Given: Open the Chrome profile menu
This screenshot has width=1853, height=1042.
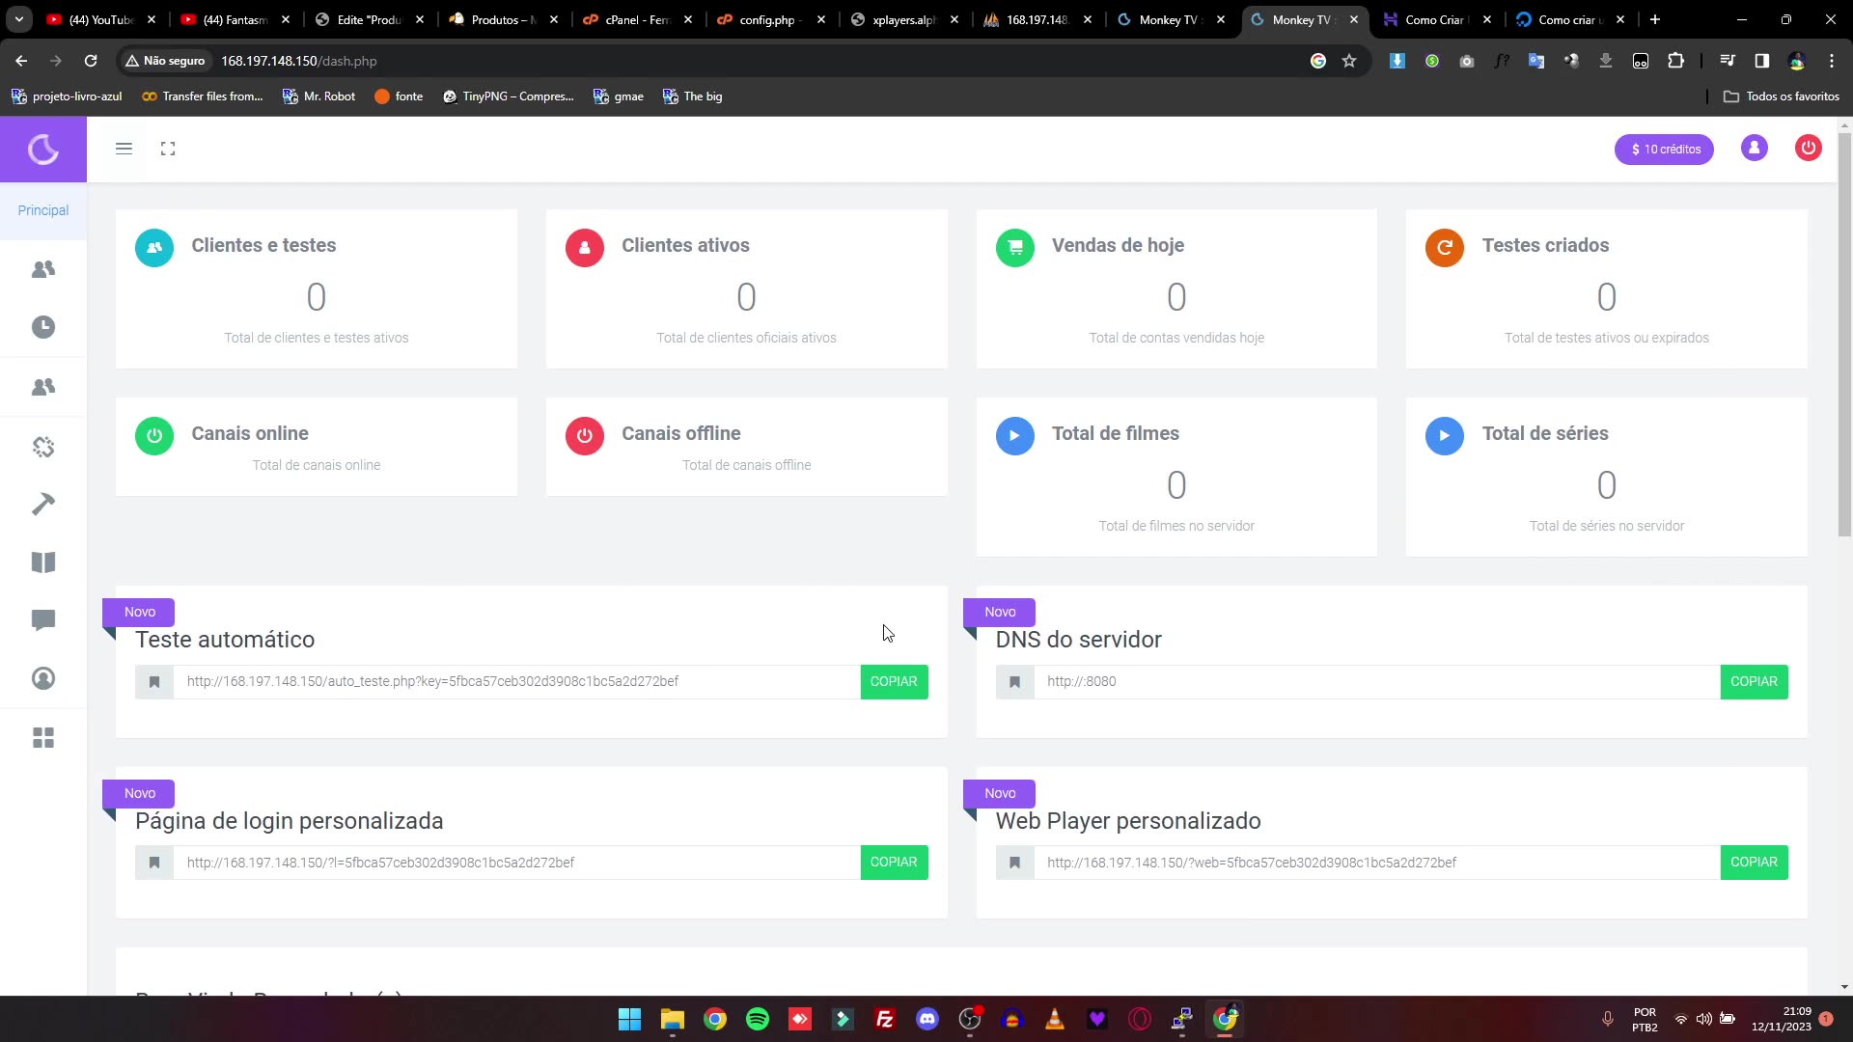Looking at the screenshot, I should (x=1797, y=61).
